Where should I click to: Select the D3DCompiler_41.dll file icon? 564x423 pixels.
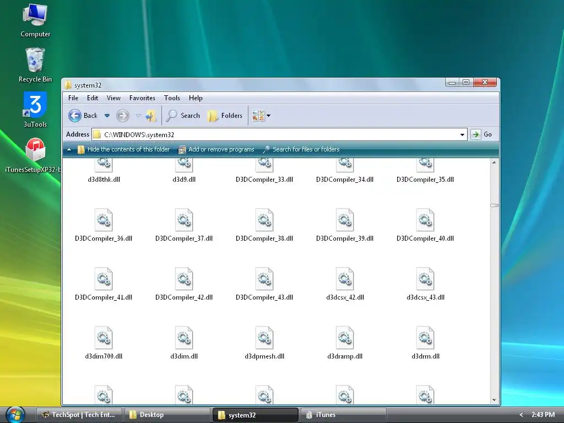pyautogui.click(x=104, y=279)
